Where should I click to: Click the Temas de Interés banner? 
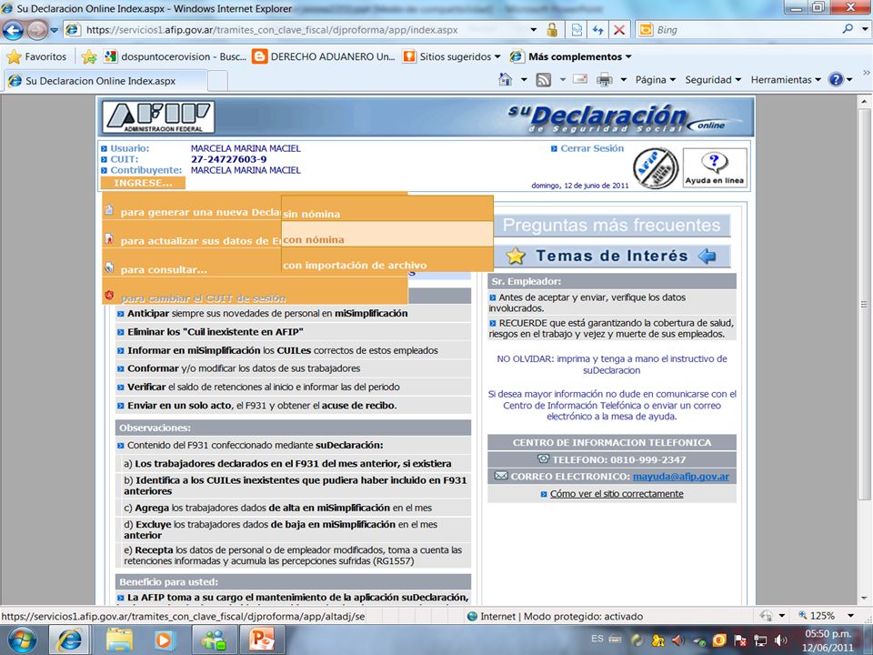point(611,256)
